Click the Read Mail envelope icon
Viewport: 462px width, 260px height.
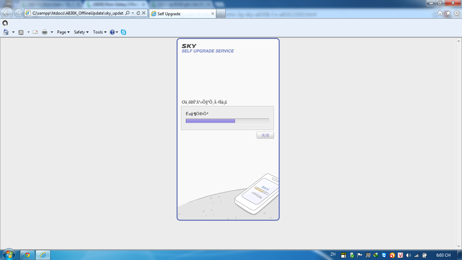[35, 32]
